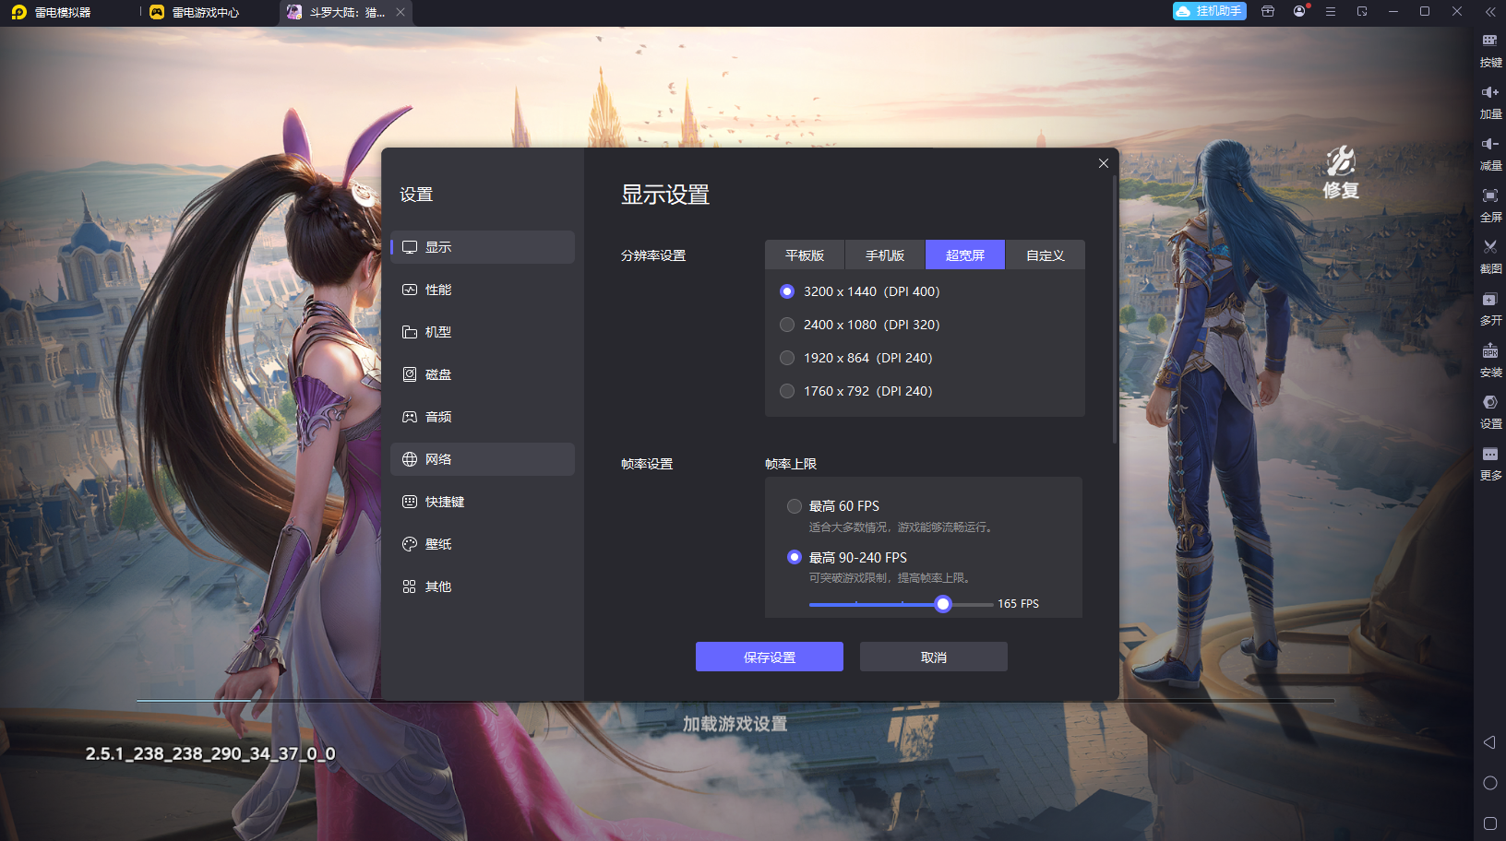Click the mini-window mode icon in title bar
The height and width of the screenshot is (841, 1506).
click(x=1362, y=11)
